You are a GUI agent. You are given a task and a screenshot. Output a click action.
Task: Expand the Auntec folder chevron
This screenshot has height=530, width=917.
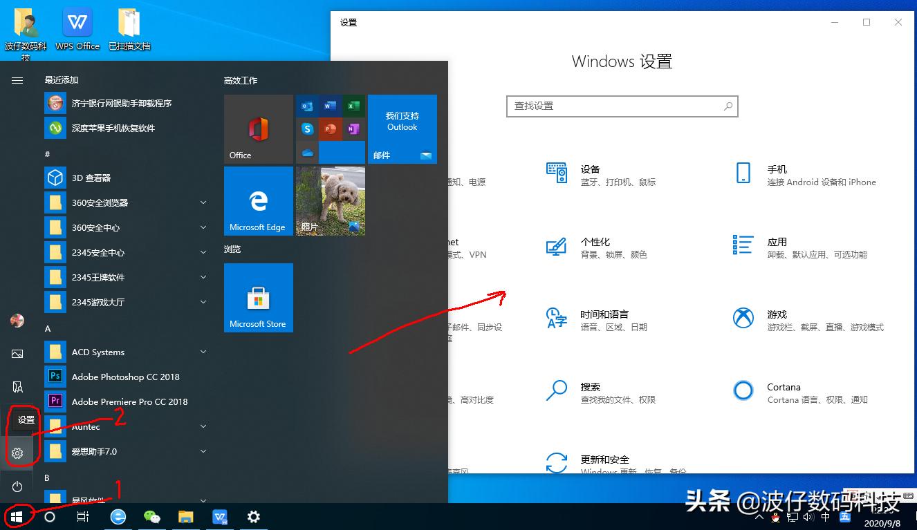coord(203,426)
